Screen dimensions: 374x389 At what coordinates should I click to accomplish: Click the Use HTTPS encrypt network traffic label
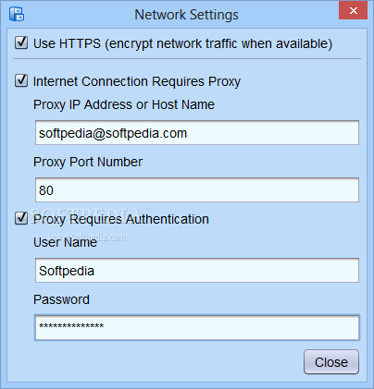click(182, 43)
